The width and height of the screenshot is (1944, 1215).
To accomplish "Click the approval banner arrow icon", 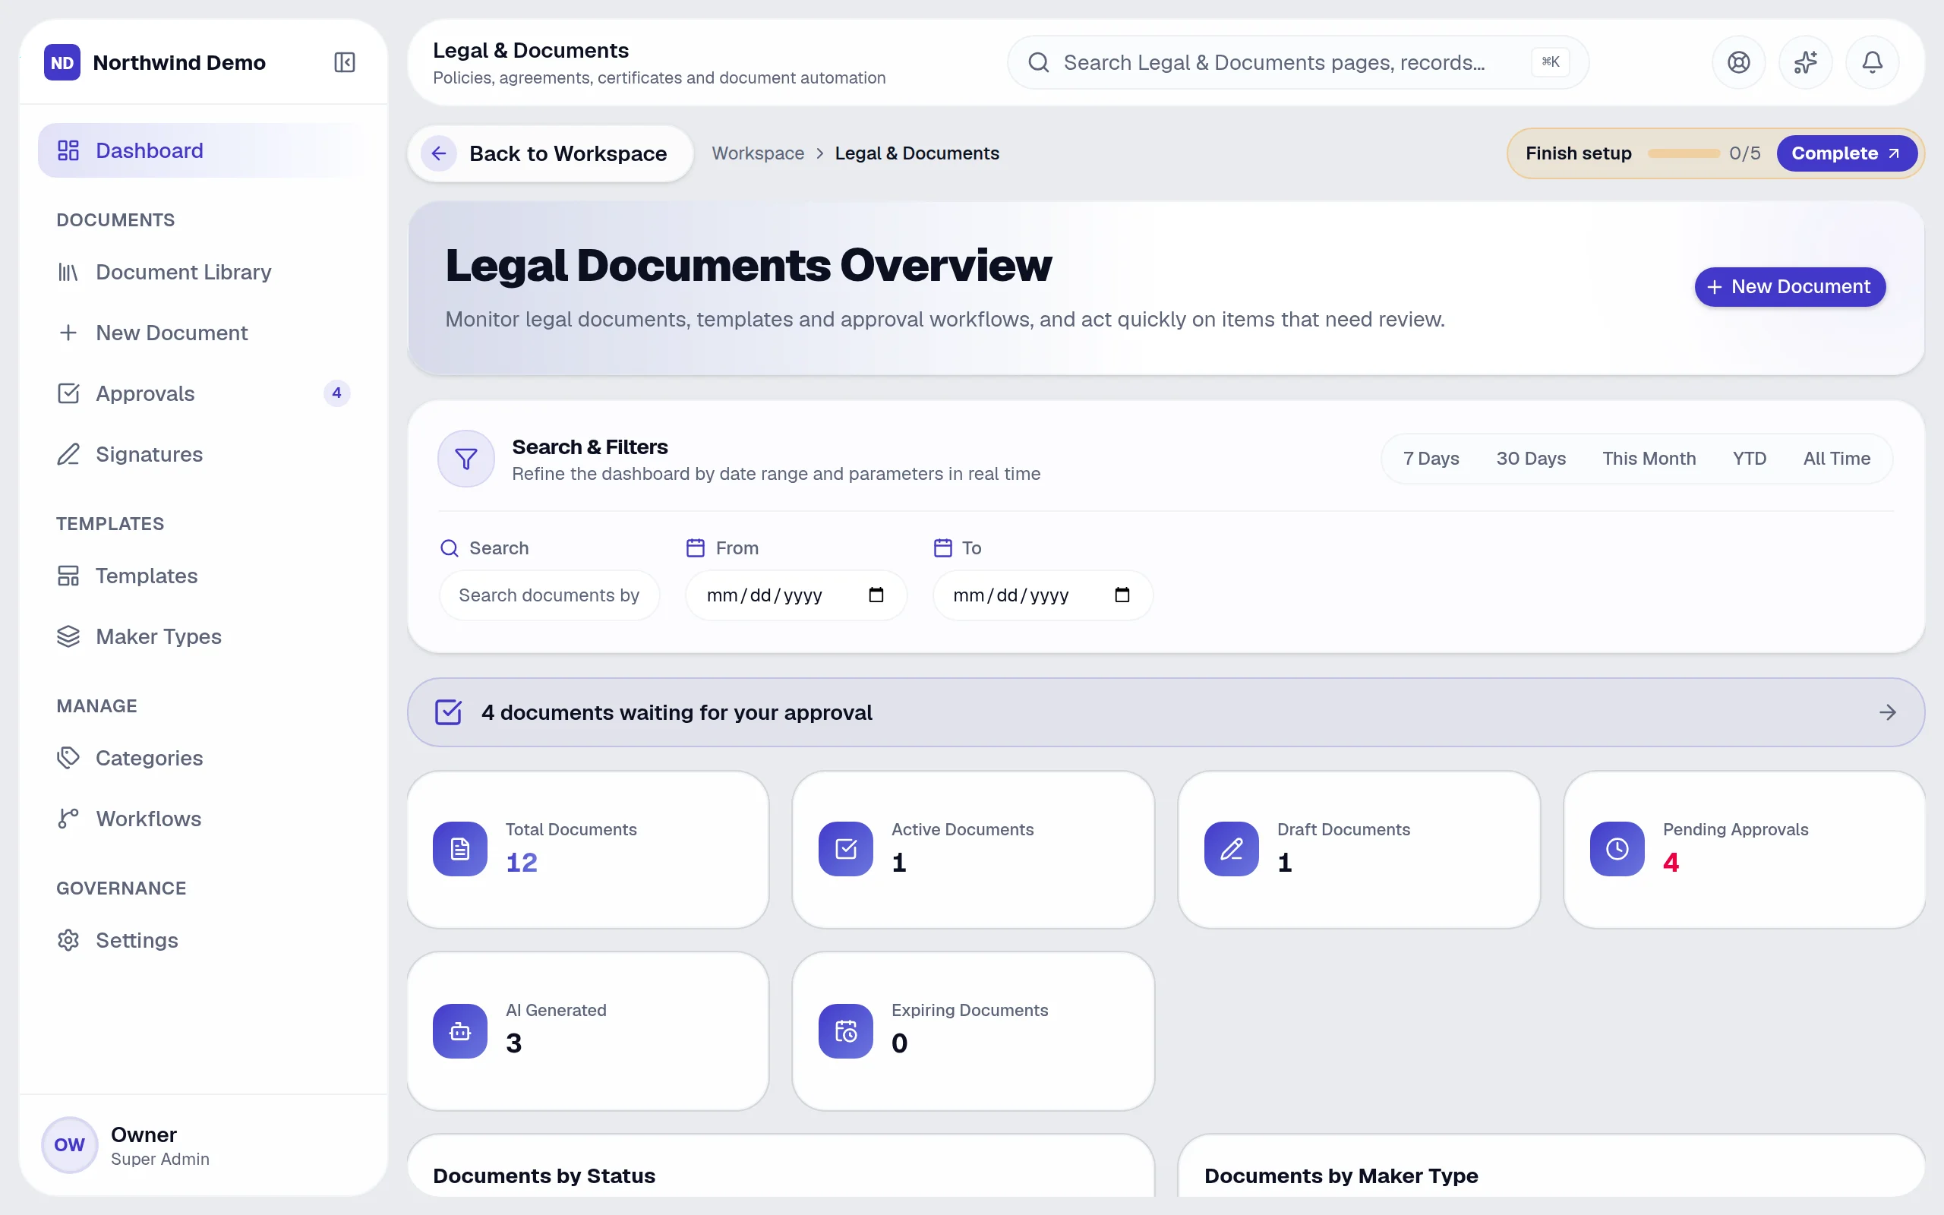I will 1888,712.
